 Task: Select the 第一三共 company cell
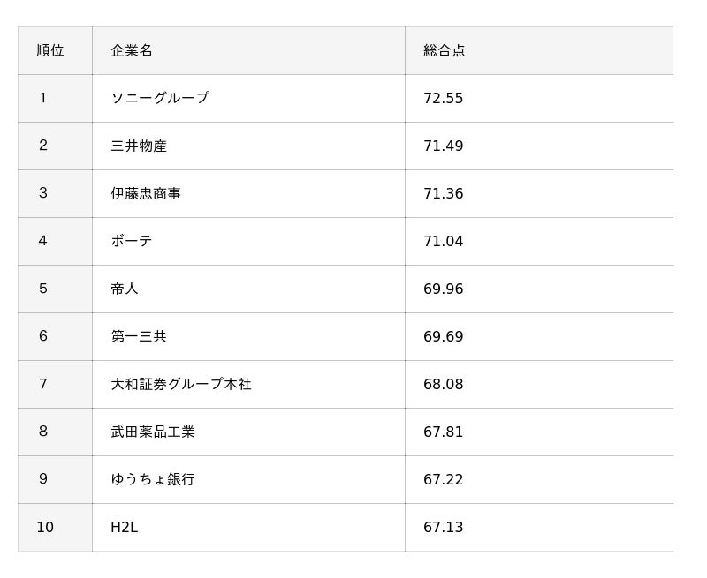coord(139,336)
